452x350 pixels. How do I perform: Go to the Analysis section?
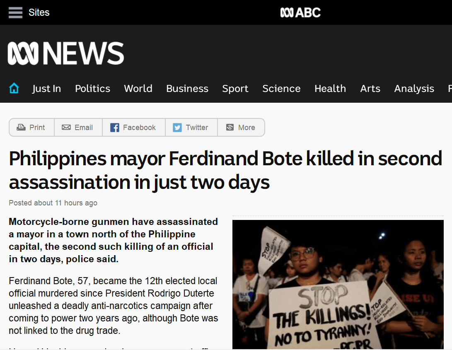click(414, 89)
